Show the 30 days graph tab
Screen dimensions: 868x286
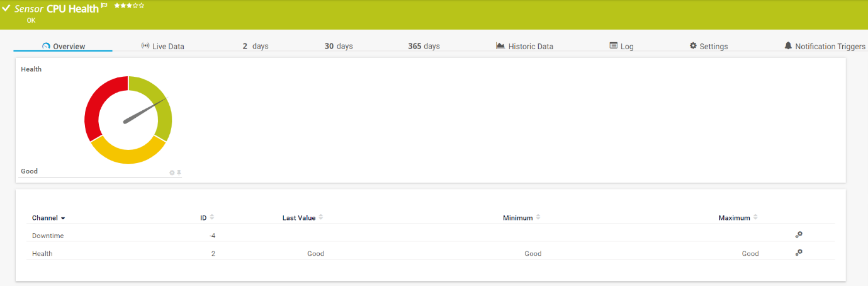339,47
